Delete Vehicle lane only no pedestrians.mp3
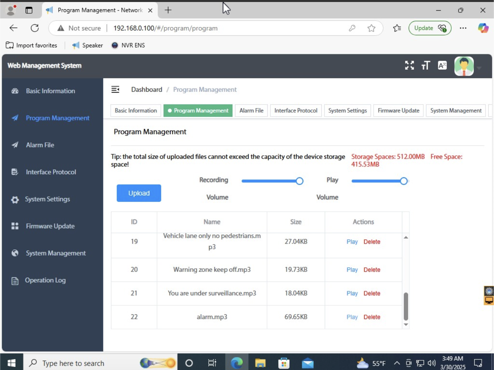The image size is (494, 370). (372, 242)
